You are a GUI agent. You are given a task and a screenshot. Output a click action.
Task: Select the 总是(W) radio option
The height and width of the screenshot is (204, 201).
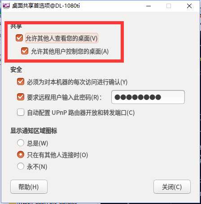[x=21, y=143]
